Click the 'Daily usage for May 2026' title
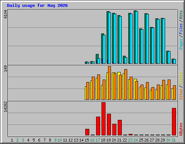Image resolution: width=185 pixels, height=144 pixels. pyautogui.click(x=37, y=5)
